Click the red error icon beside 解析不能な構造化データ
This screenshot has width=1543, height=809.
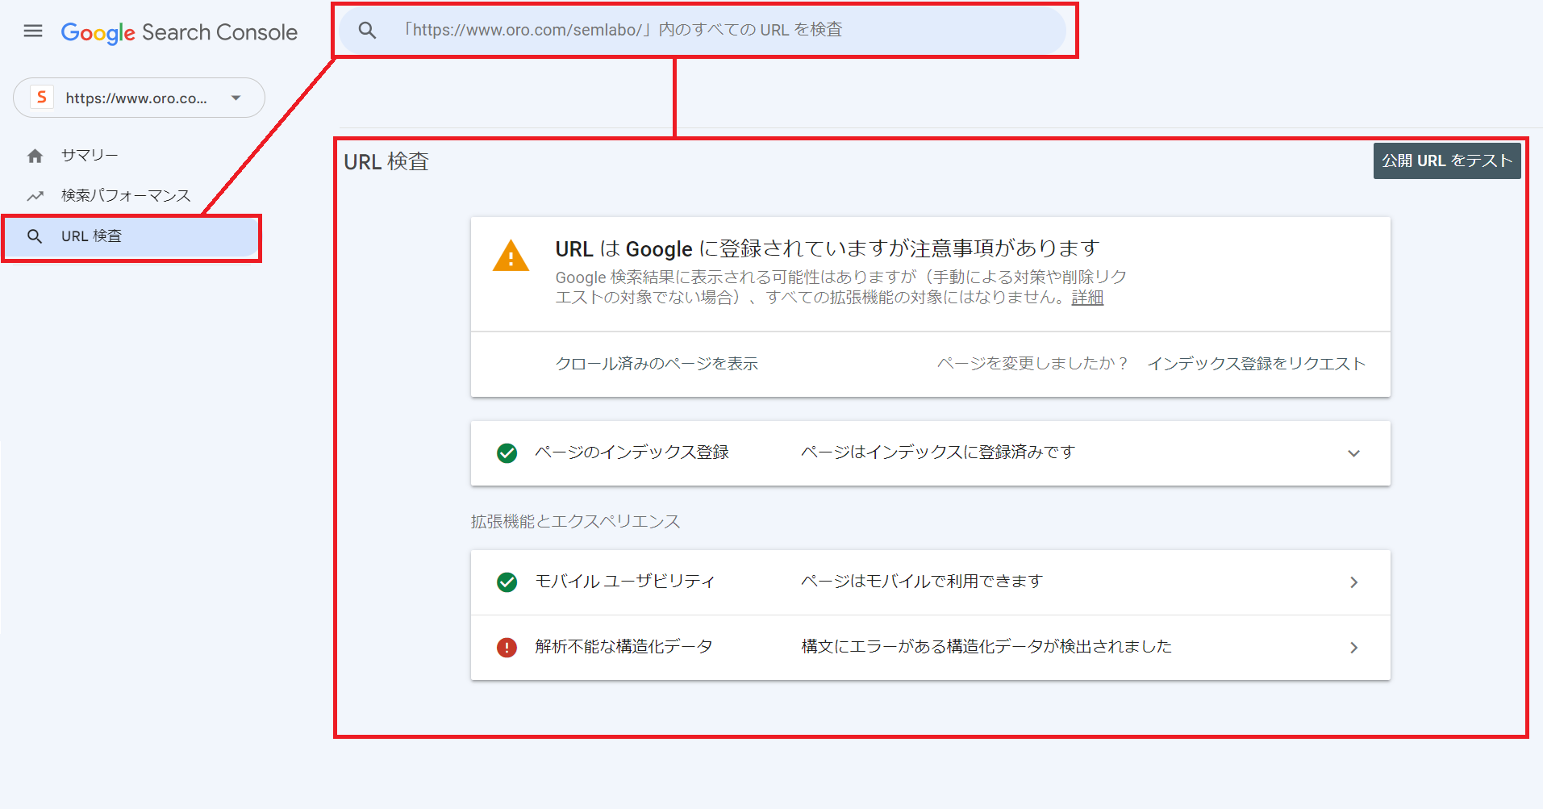[507, 648]
